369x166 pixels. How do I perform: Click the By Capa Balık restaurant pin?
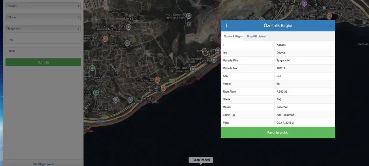[164, 88]
